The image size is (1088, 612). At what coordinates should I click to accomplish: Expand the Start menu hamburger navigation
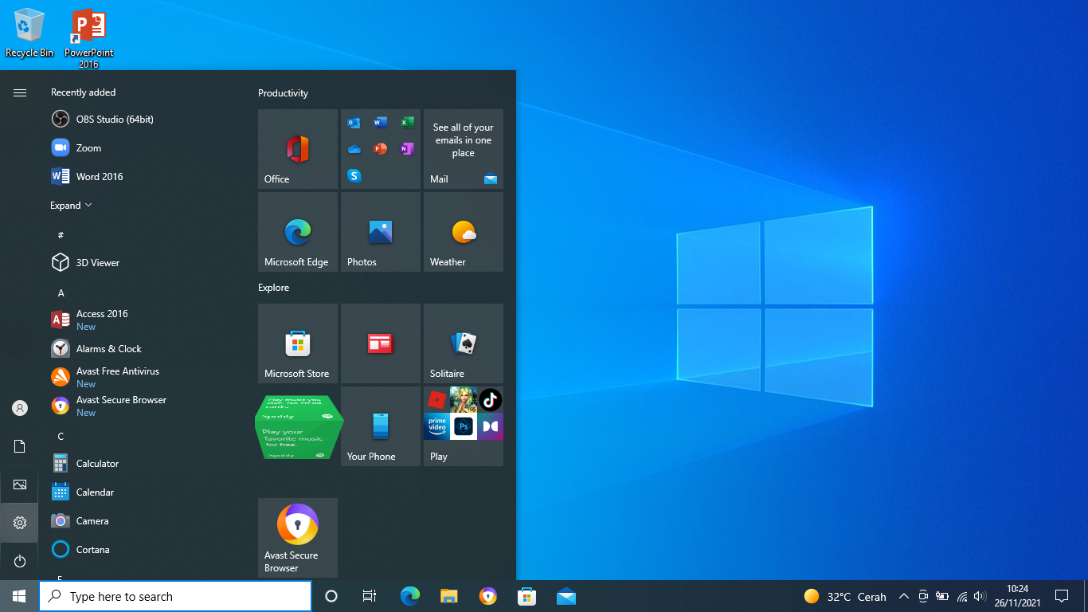[x=20, y=93]
